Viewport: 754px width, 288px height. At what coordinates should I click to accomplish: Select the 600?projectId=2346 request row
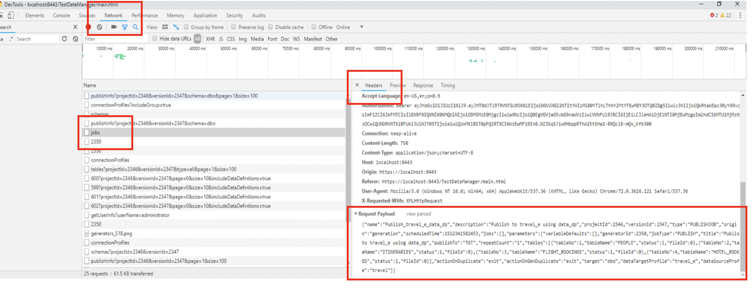tap(214, 178)
